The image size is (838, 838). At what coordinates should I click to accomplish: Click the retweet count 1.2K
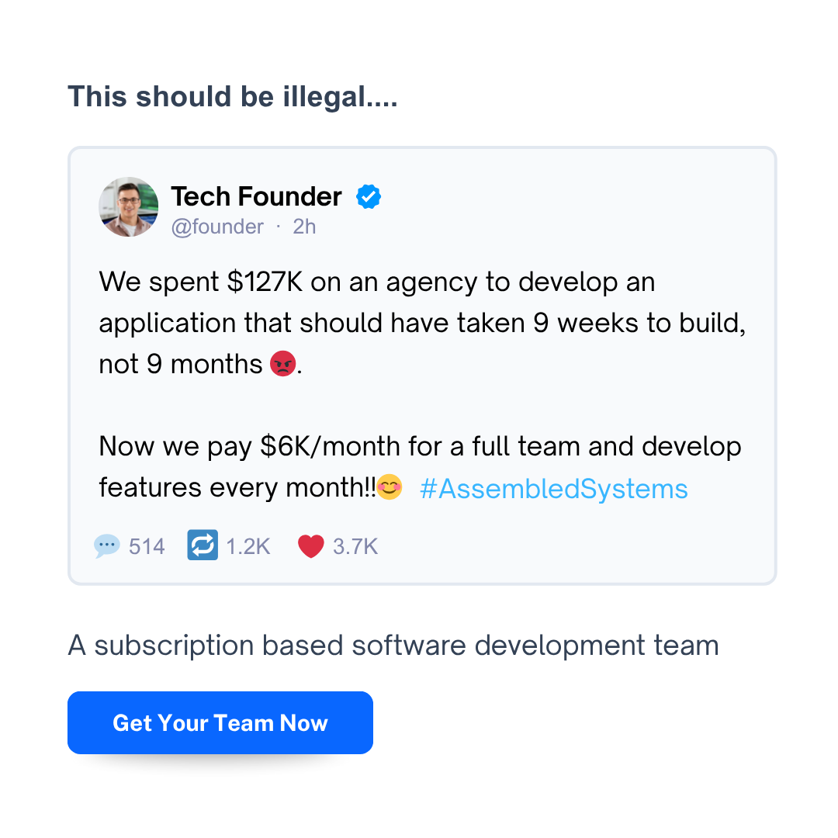248,545
